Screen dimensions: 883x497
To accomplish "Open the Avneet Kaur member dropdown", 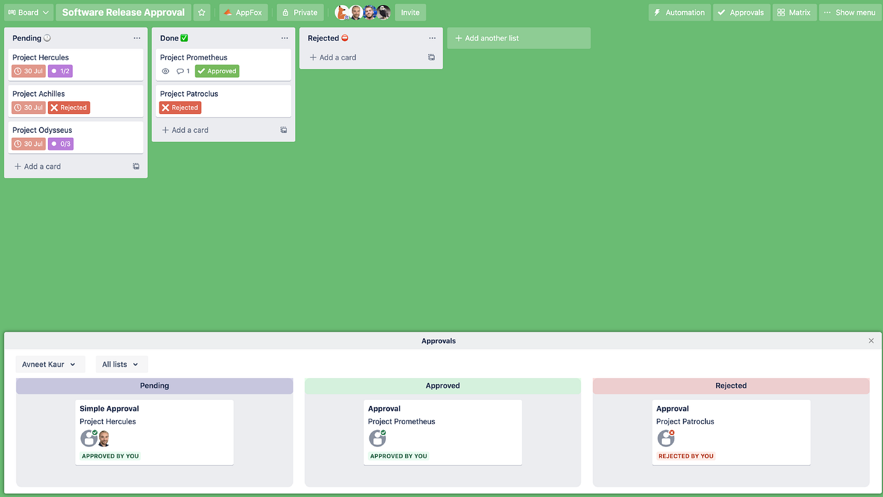I will click(50, 364).
